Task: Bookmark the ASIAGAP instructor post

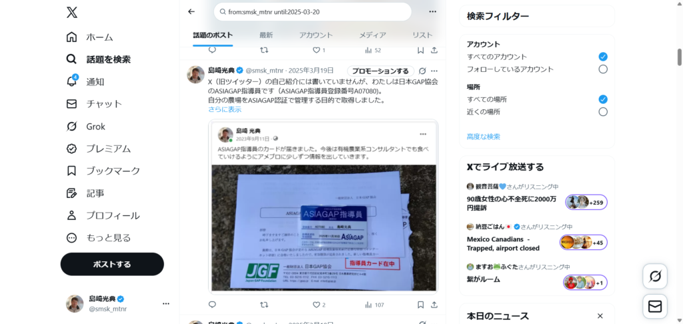Action: click(420, 305)
